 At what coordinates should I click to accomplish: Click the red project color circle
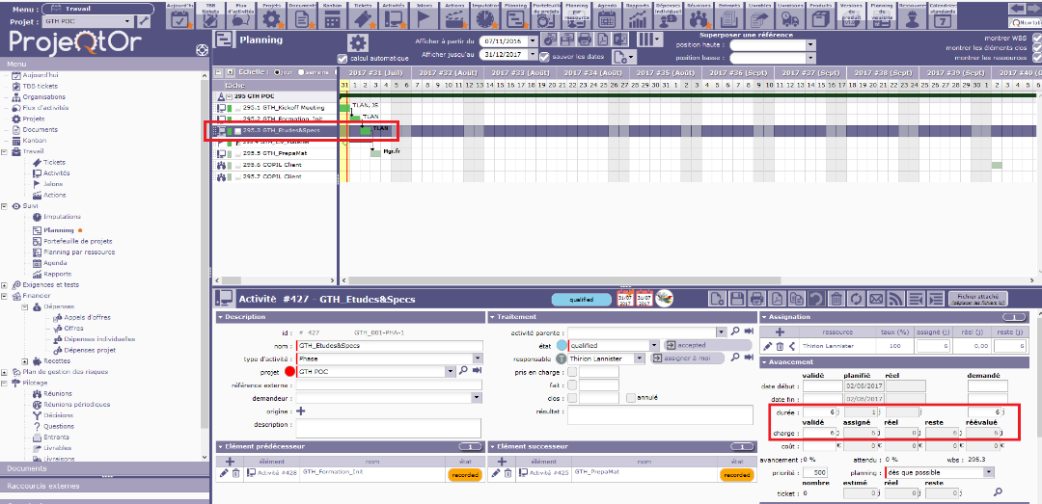(288, 371)
